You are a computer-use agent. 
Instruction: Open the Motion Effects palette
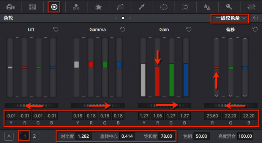[98, 7]
